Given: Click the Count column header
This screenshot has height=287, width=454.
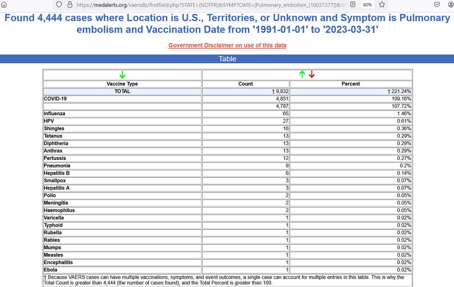Looking at the screenshot, I should click(246, 84).
